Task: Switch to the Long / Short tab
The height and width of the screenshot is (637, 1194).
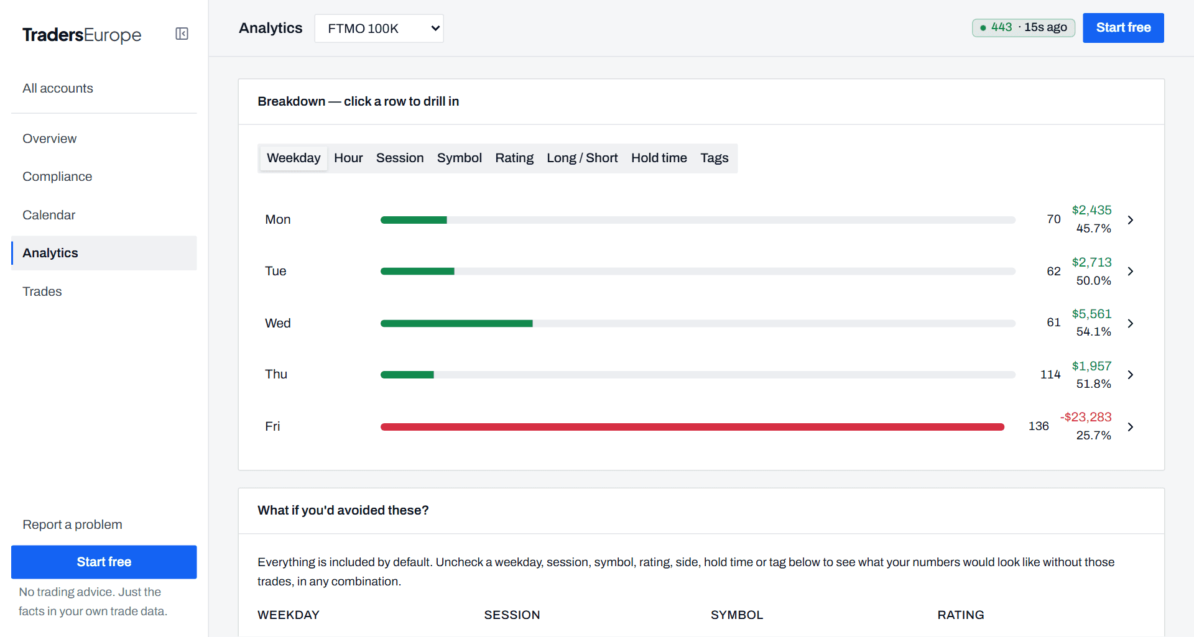Action: (582, 158)
